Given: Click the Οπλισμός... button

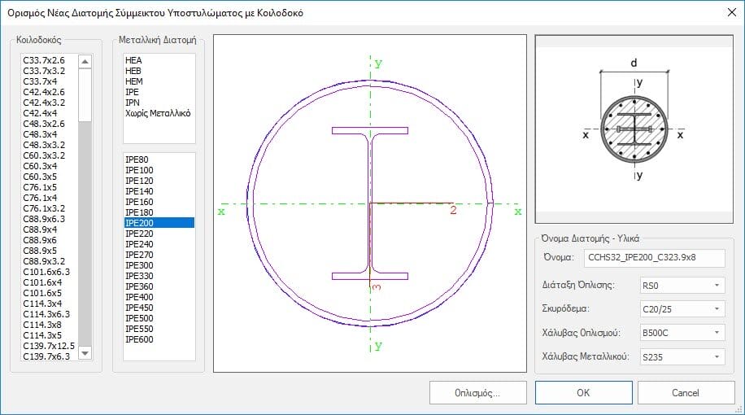Looking at the screenshot, I should pos(477,392).
